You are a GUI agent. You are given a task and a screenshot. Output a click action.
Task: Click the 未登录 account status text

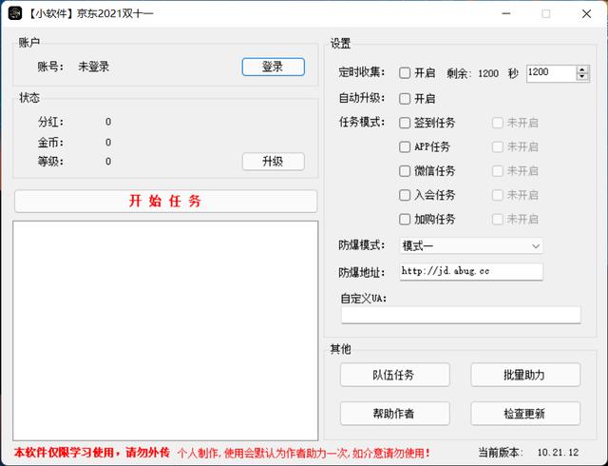[x=94, y=67]
